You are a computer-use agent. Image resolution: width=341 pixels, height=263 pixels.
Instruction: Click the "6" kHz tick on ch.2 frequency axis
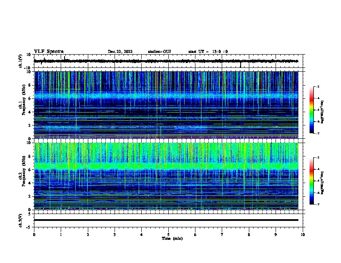[x=30, y=170]
